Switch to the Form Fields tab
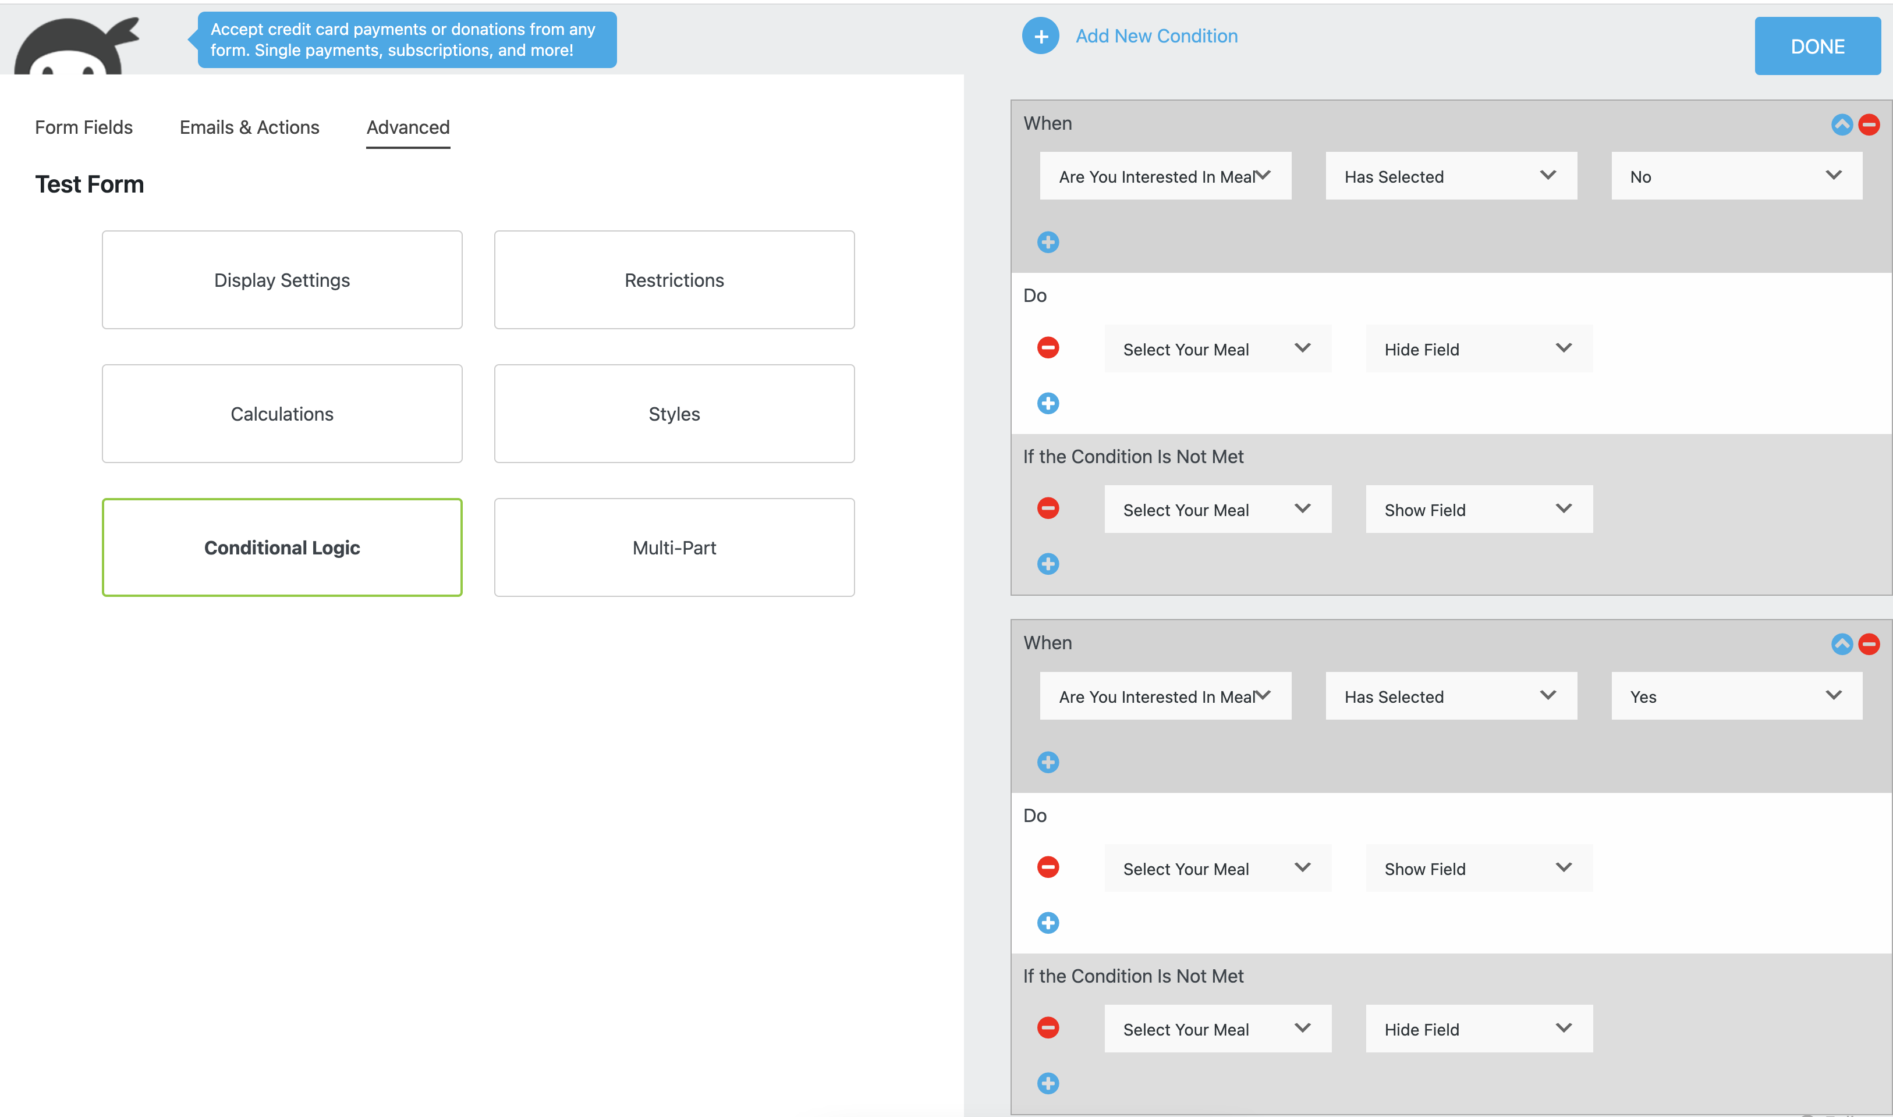This screenshot has width=1893, height=1117. [84, 127]
